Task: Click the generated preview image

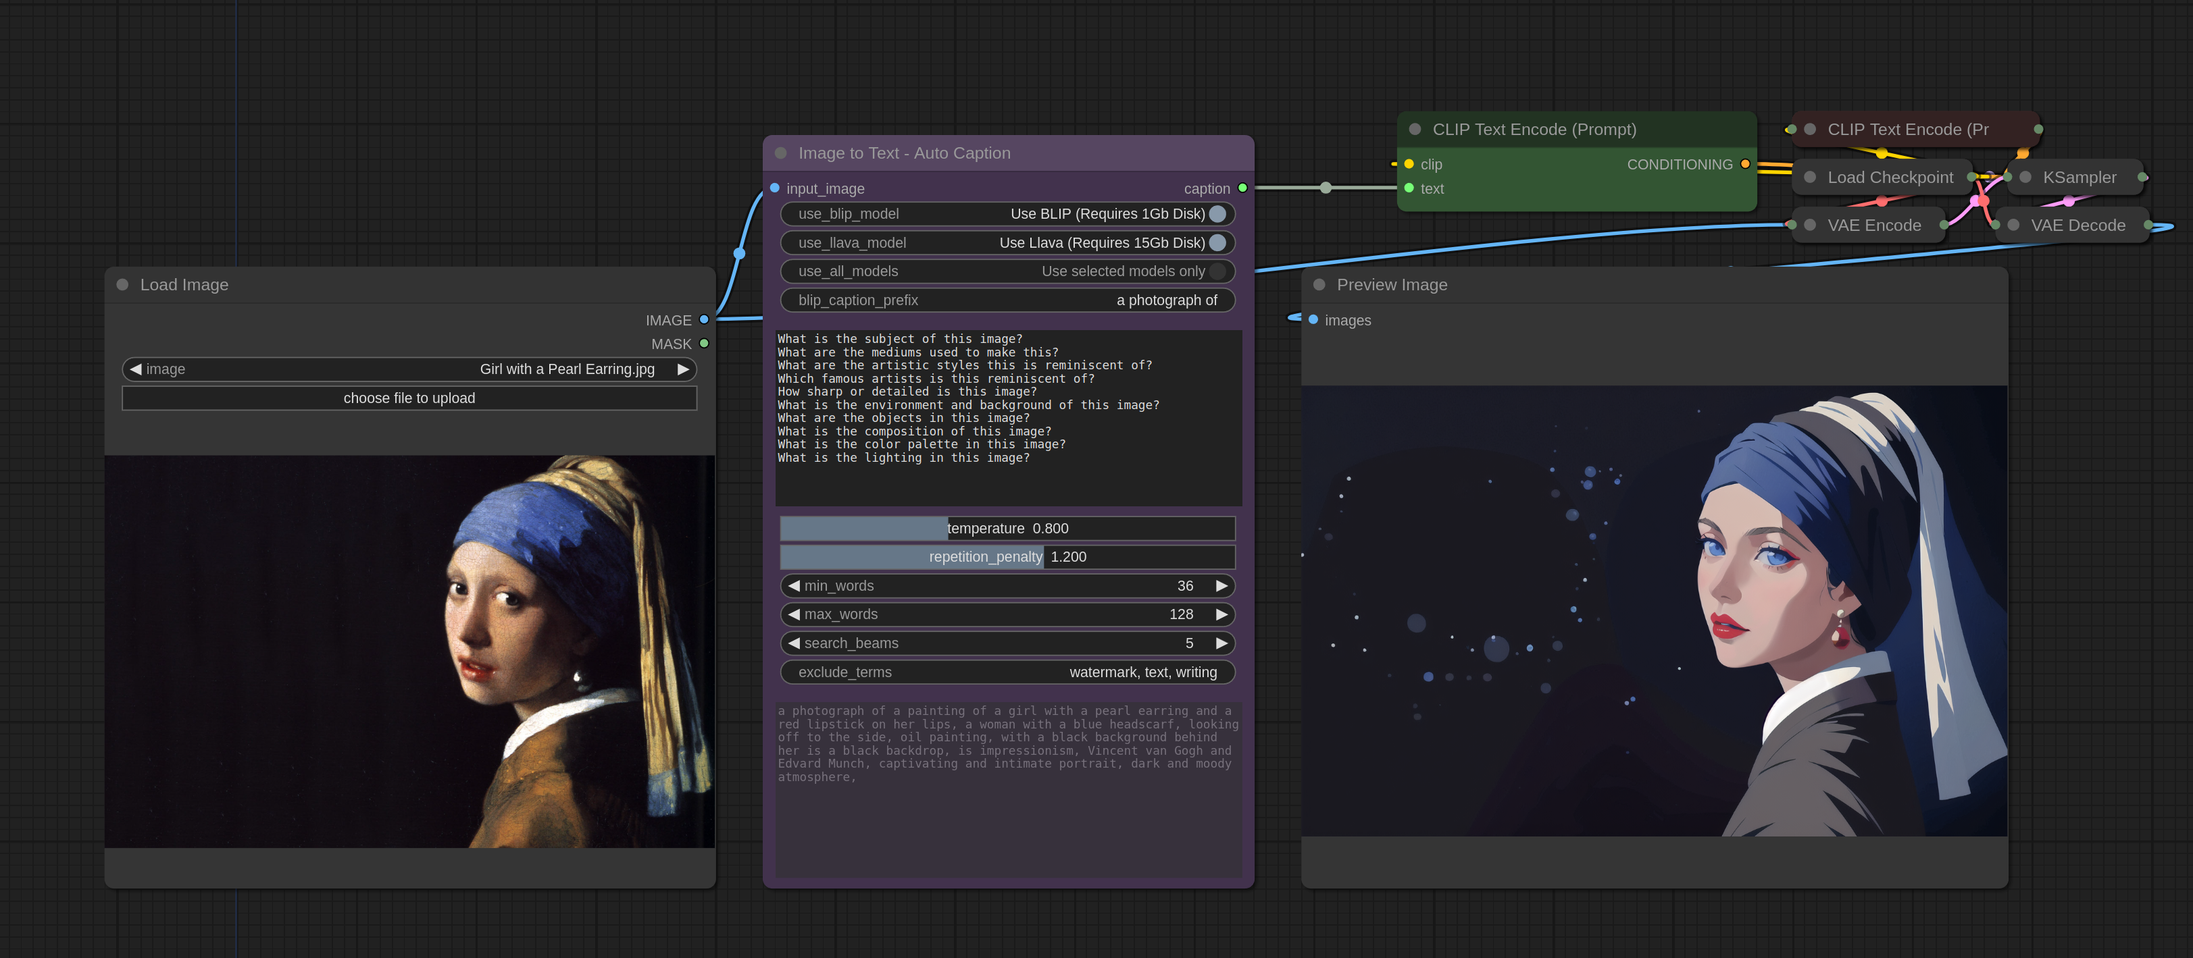Action: [x=1654, y=611]
